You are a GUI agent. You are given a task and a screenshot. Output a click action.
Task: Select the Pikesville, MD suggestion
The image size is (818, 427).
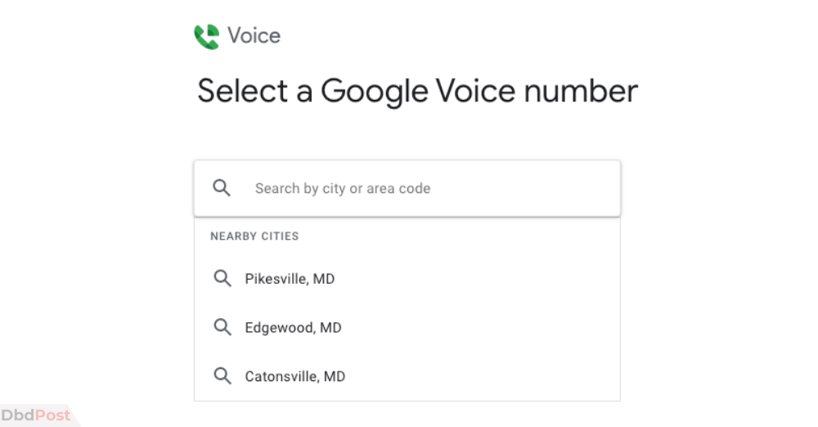[407, 279]
